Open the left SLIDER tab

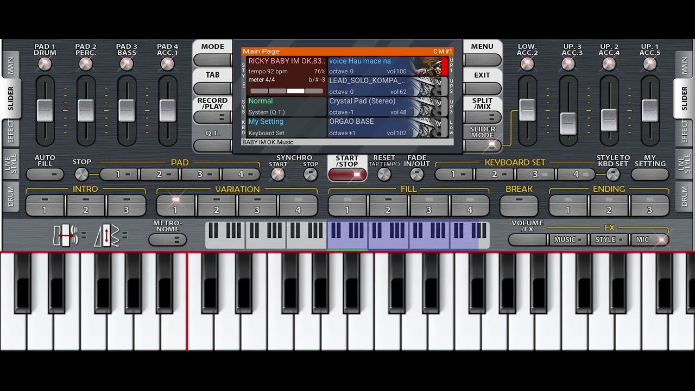pyautogui.click(x=11, y=98)
